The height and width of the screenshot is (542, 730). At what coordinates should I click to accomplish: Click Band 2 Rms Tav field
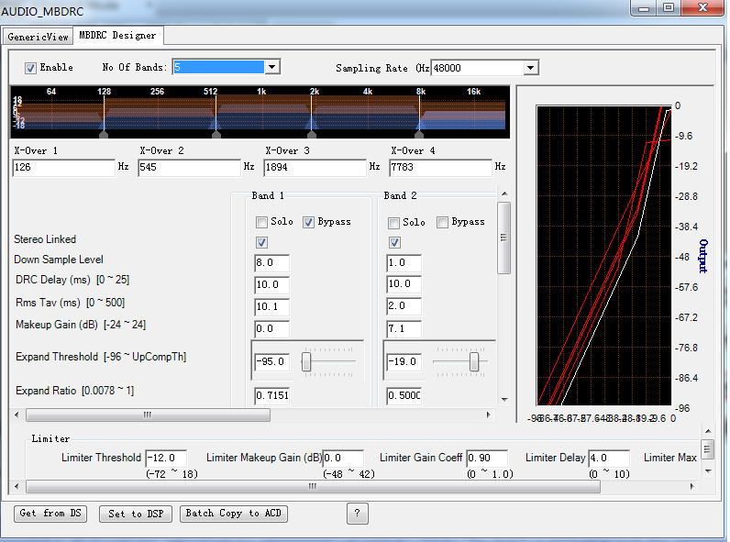(x=404, y=306)
